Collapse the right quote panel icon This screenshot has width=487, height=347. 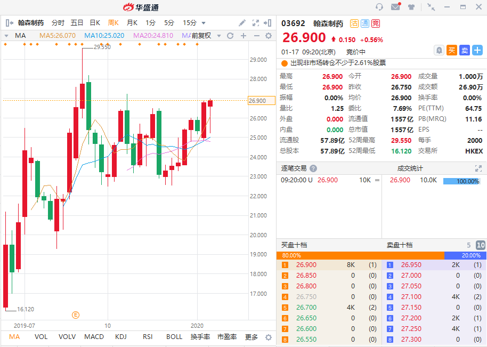pos(267,23)
